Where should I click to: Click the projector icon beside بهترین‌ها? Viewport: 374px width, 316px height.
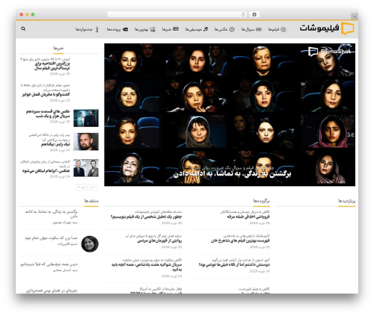153,29
